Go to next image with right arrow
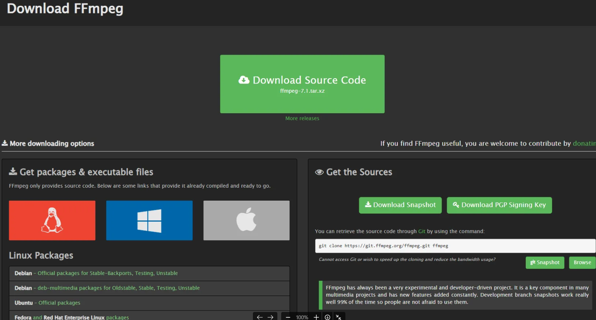Viewport: 596px width, 320px height. (x=270, y=317)
